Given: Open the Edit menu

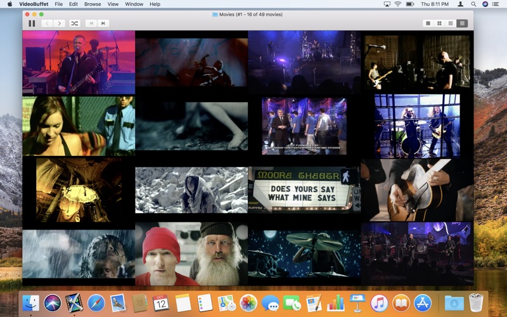Looking at the screenshot, I should 74,4.
